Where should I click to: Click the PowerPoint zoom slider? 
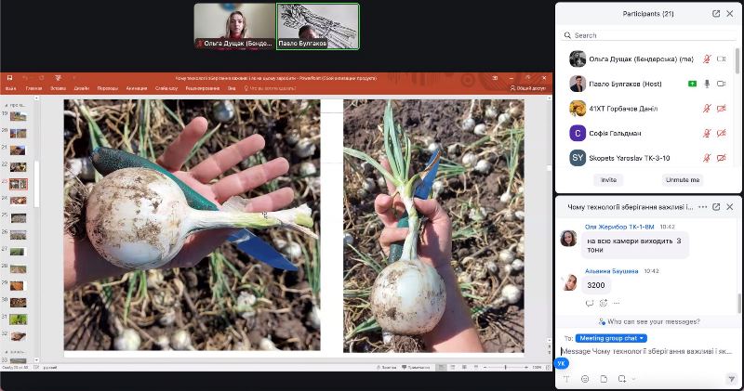(x=506, y=367)
